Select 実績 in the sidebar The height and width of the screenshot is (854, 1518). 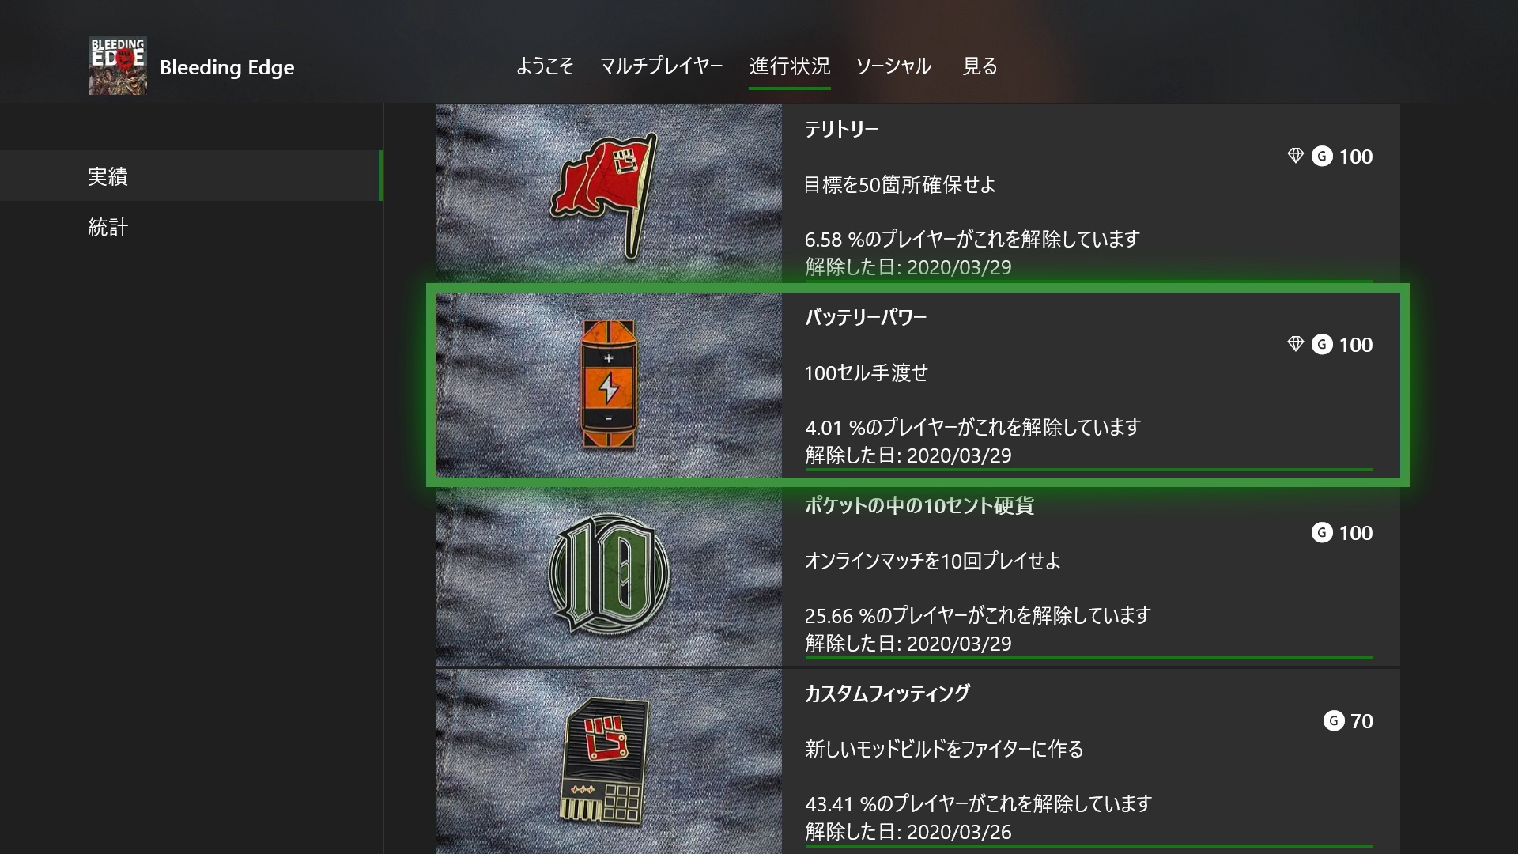pos(191,176)
